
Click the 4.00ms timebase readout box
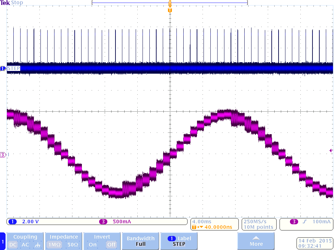coord(214,224)
